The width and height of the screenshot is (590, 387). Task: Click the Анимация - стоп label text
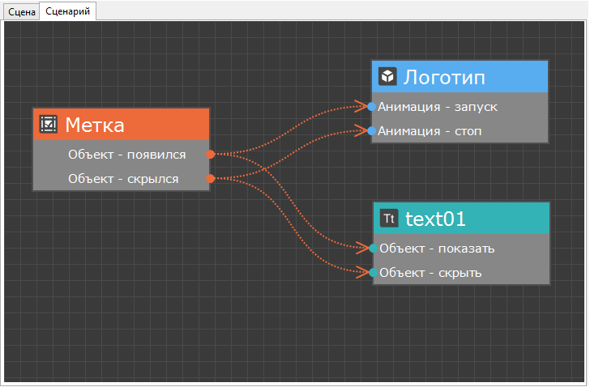point(431,130)
